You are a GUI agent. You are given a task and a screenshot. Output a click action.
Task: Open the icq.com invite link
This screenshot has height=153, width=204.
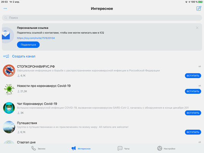(x=36, y=38)
